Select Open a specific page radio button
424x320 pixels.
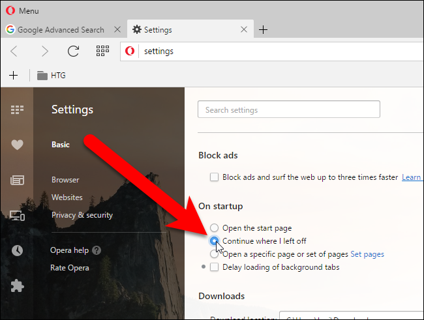pos(213,254)
